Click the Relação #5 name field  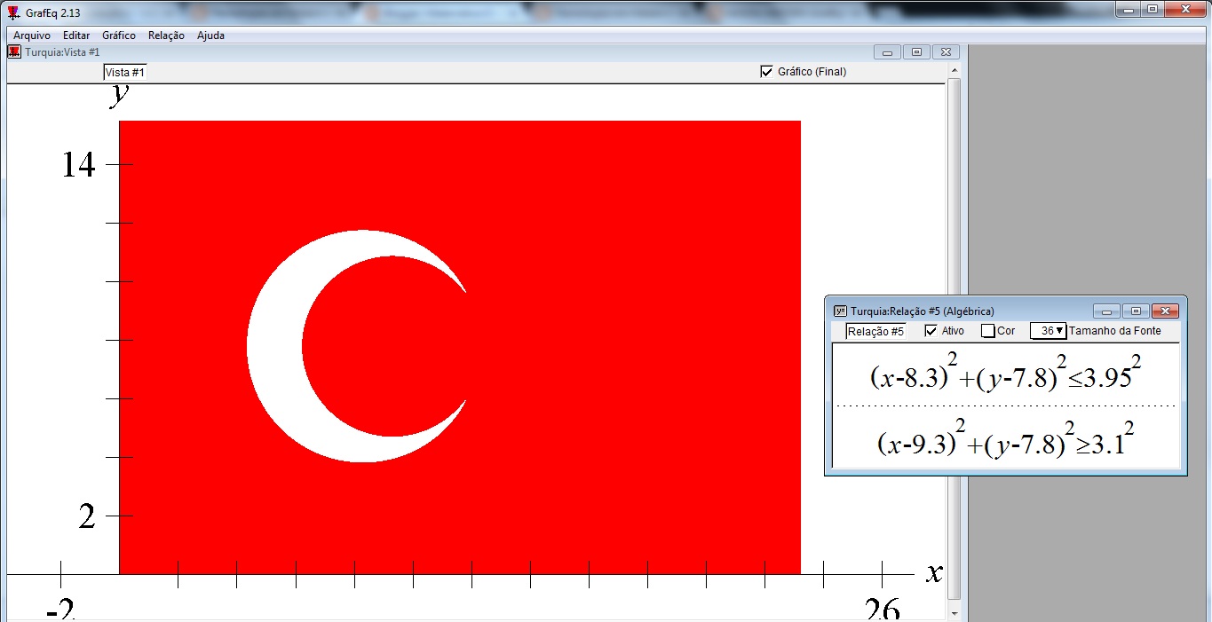pyautogui.click(x=875, y=332)
